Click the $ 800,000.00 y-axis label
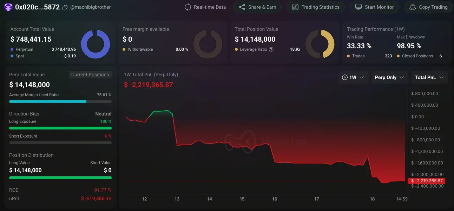 (x=425, y=93)
